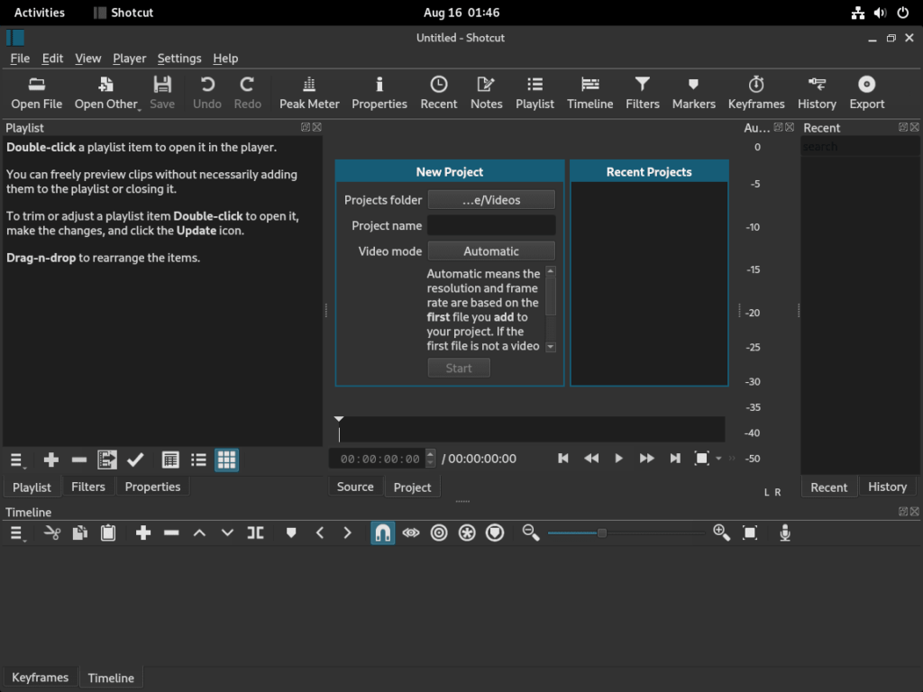Open the Filters panel from the toolbar

point(642,93)
